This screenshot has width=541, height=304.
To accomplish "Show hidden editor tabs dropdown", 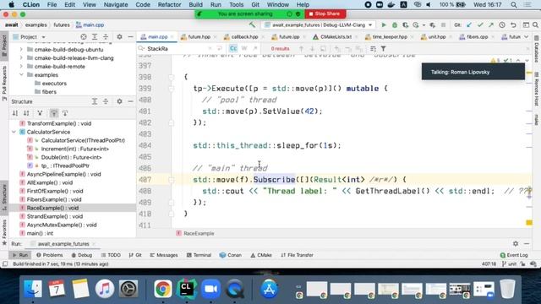I will tap(526, 36).
